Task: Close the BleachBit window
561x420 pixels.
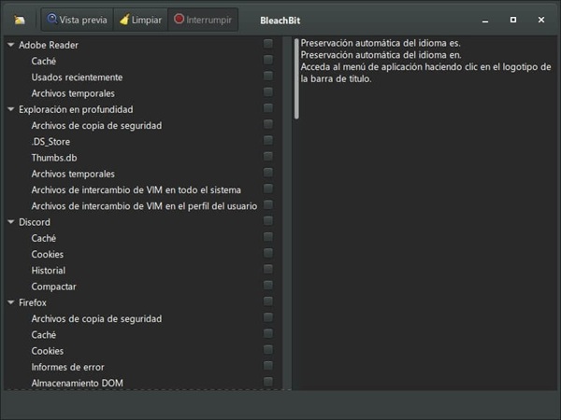Action: point(541,20)
